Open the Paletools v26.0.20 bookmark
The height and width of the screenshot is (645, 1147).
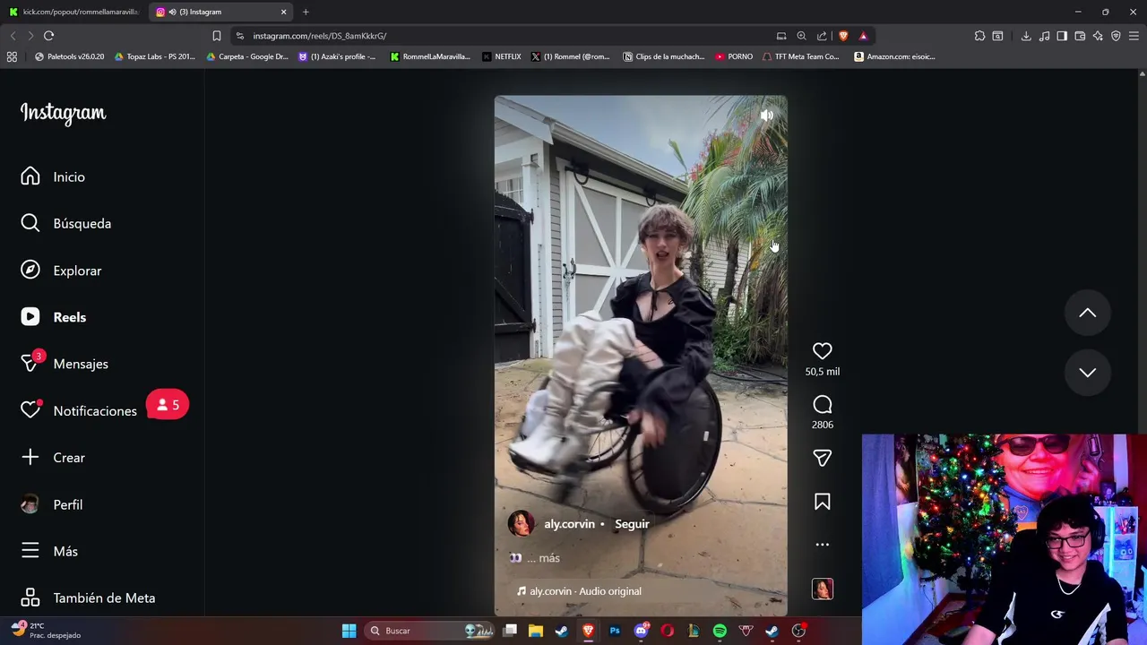pos(69,56)
